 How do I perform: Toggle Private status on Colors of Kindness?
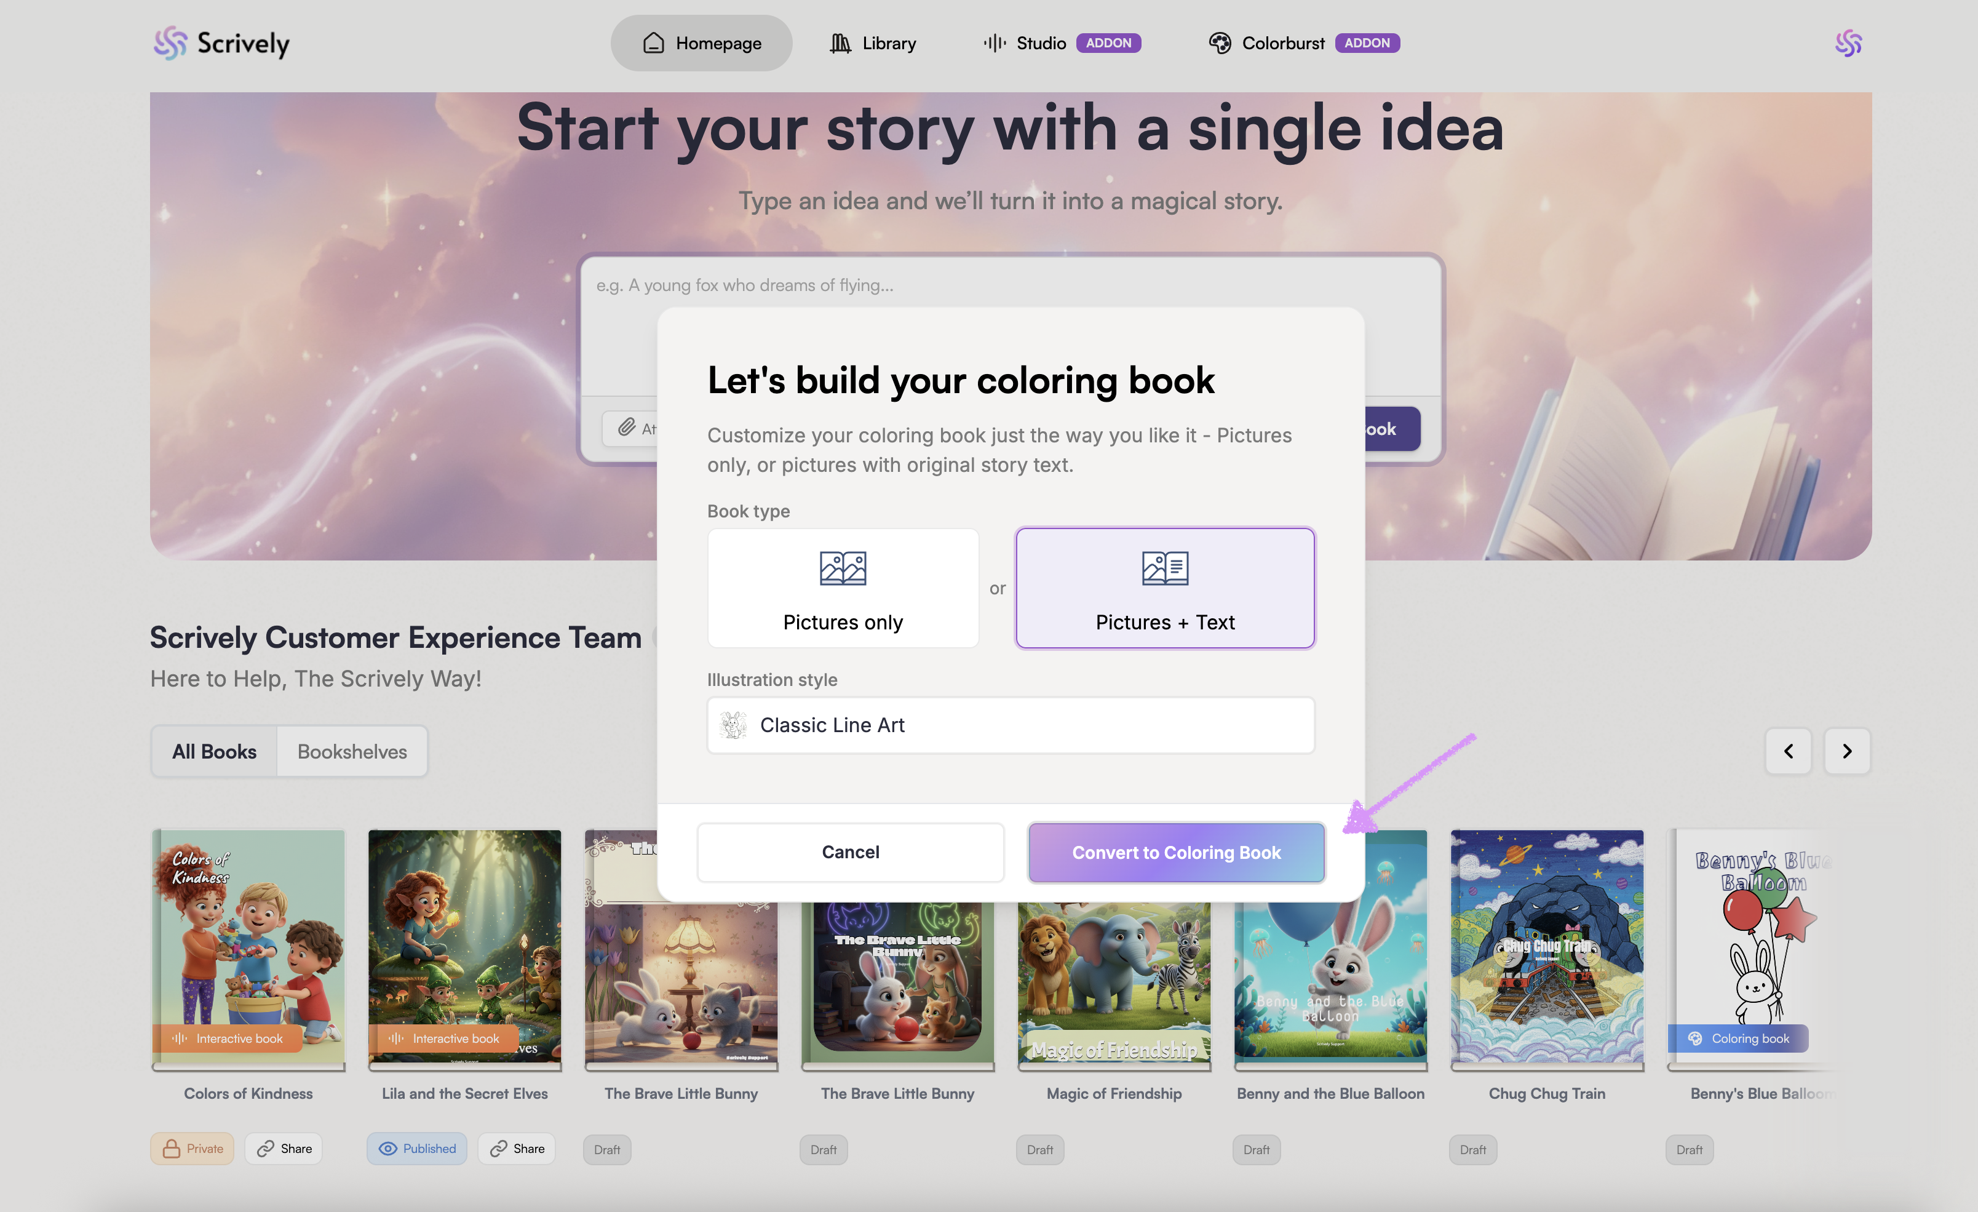click(x=193, y=1149)
